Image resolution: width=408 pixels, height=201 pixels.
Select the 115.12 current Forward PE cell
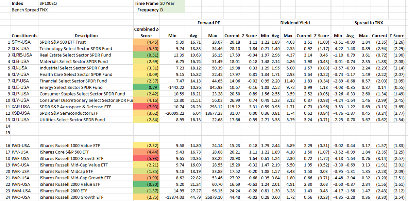click(x=233, y=106)
